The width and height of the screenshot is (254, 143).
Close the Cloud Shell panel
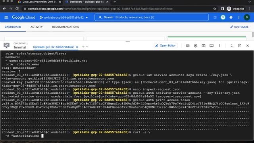[248, 46]
